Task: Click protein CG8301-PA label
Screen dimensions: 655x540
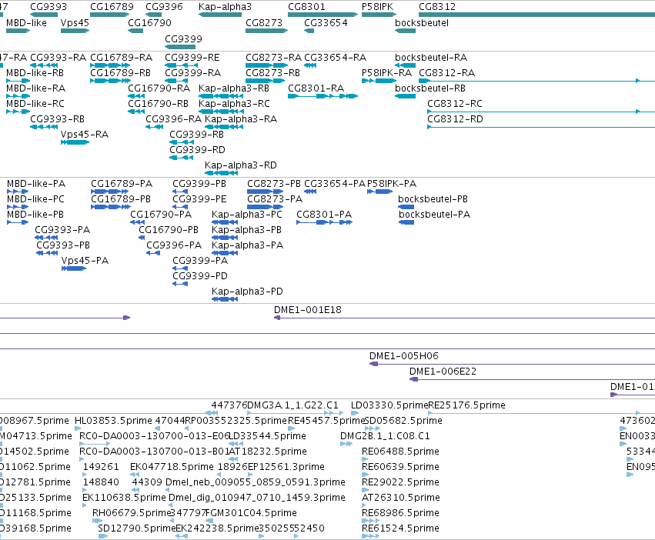Action: tap(324, 215)
